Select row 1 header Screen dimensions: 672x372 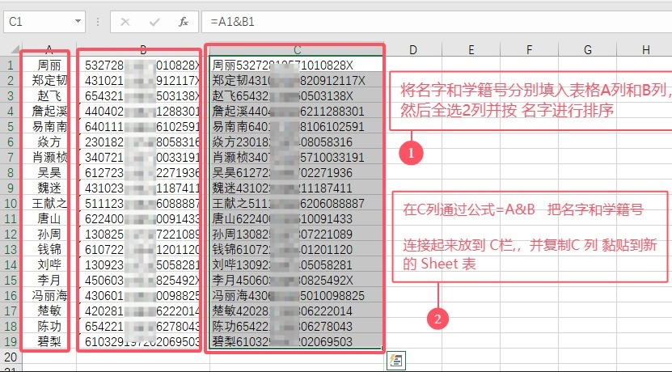(x=11, y=66)
